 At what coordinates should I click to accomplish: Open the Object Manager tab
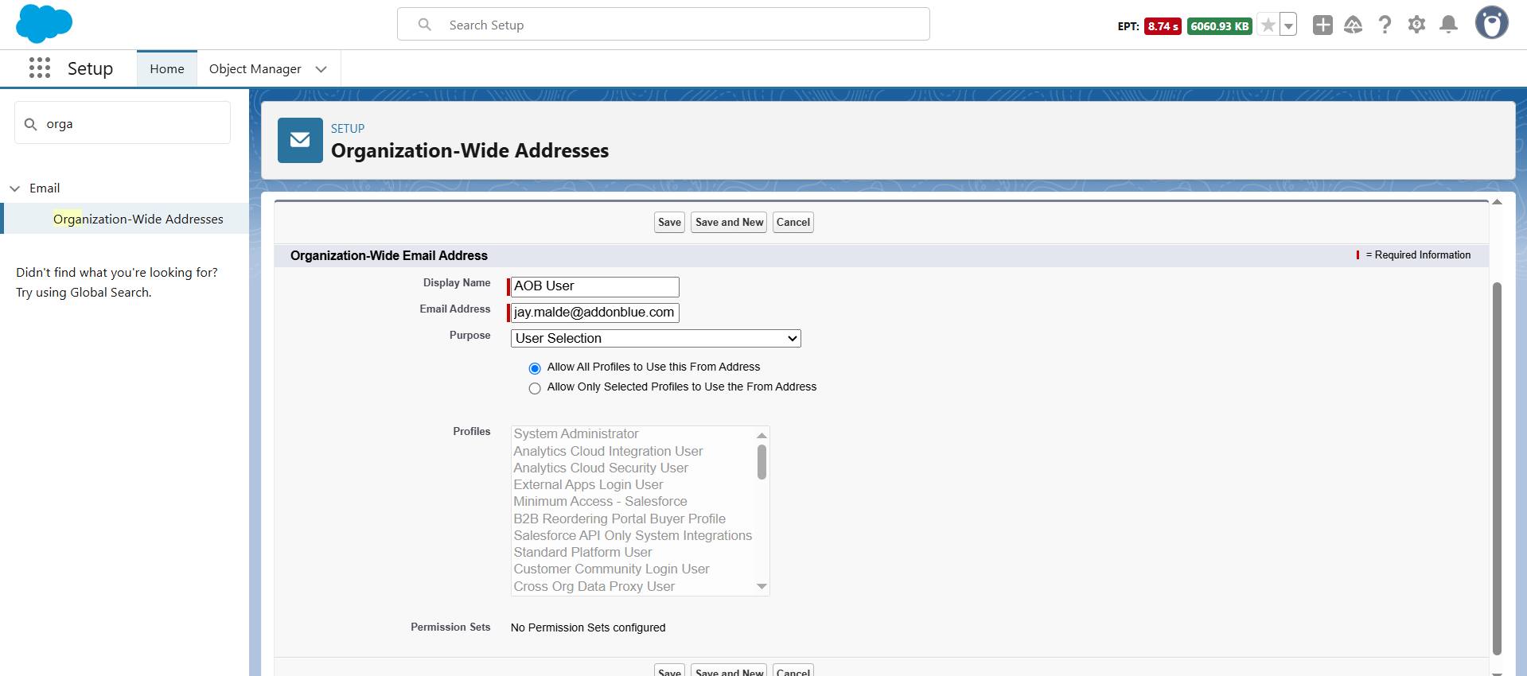pyautogui.click(x=255, y=69)
